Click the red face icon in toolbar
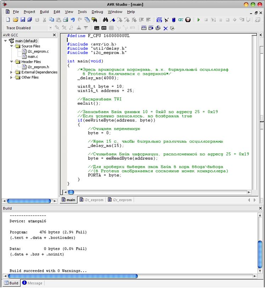This screenshot has height=288, width=265. coord(188,19)
